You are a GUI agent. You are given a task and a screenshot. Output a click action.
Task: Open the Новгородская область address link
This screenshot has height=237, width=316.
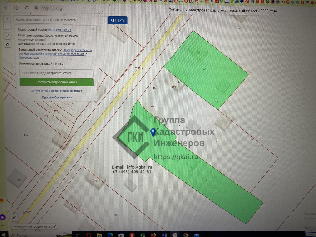coord(78,50)
